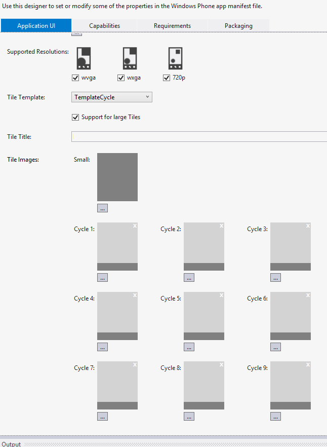Browse for the Cycle 2 image

(189, 278)
